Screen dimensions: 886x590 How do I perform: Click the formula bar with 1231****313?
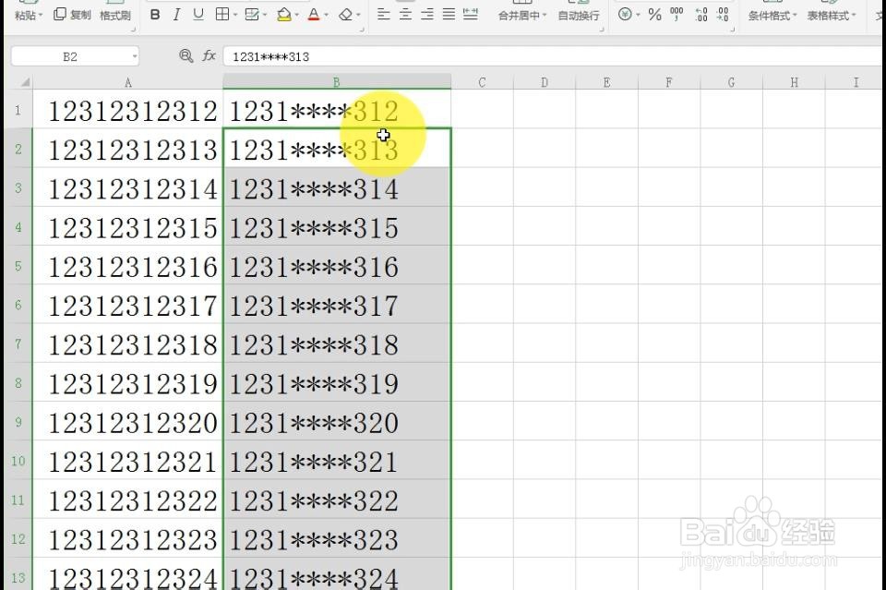click(x=554, y=56)
